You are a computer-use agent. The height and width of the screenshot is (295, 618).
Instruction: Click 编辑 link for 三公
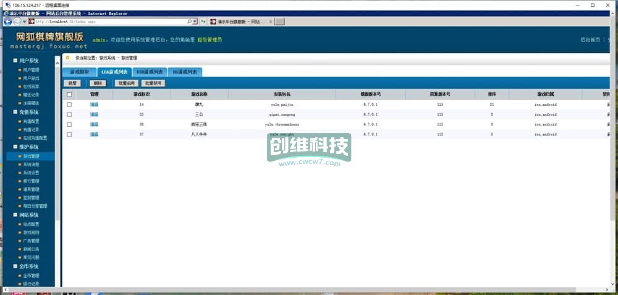tap(94, 114)
